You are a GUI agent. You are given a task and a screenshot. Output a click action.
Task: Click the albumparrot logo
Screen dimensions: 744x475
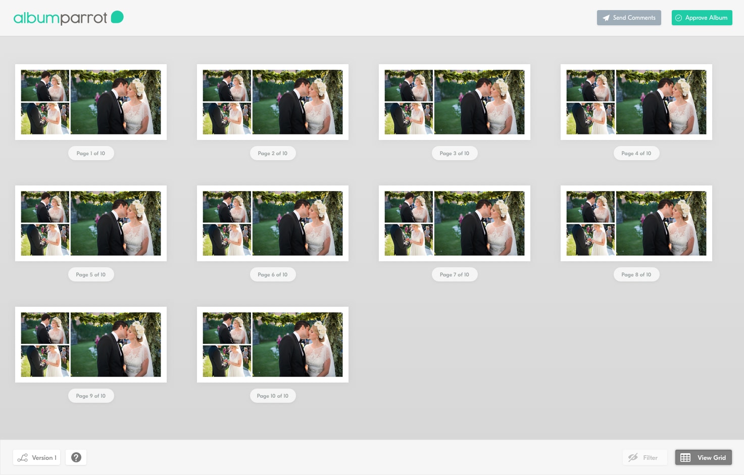click(x=61, y=17)
